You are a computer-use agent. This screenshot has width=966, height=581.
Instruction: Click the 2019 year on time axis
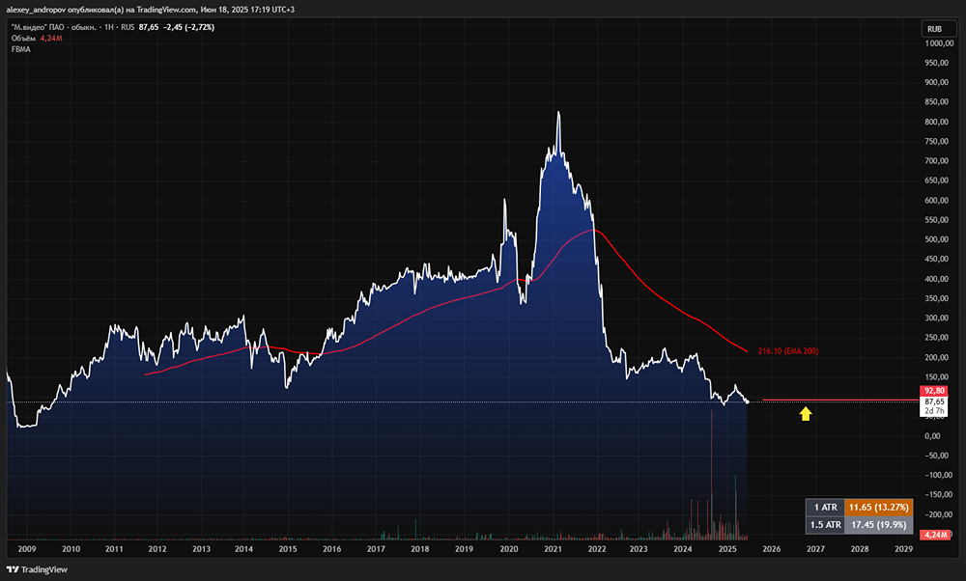[464, 549]
